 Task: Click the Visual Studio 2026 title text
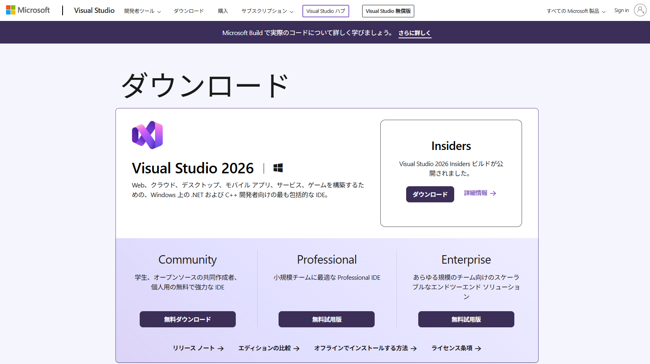click(193, 168)
